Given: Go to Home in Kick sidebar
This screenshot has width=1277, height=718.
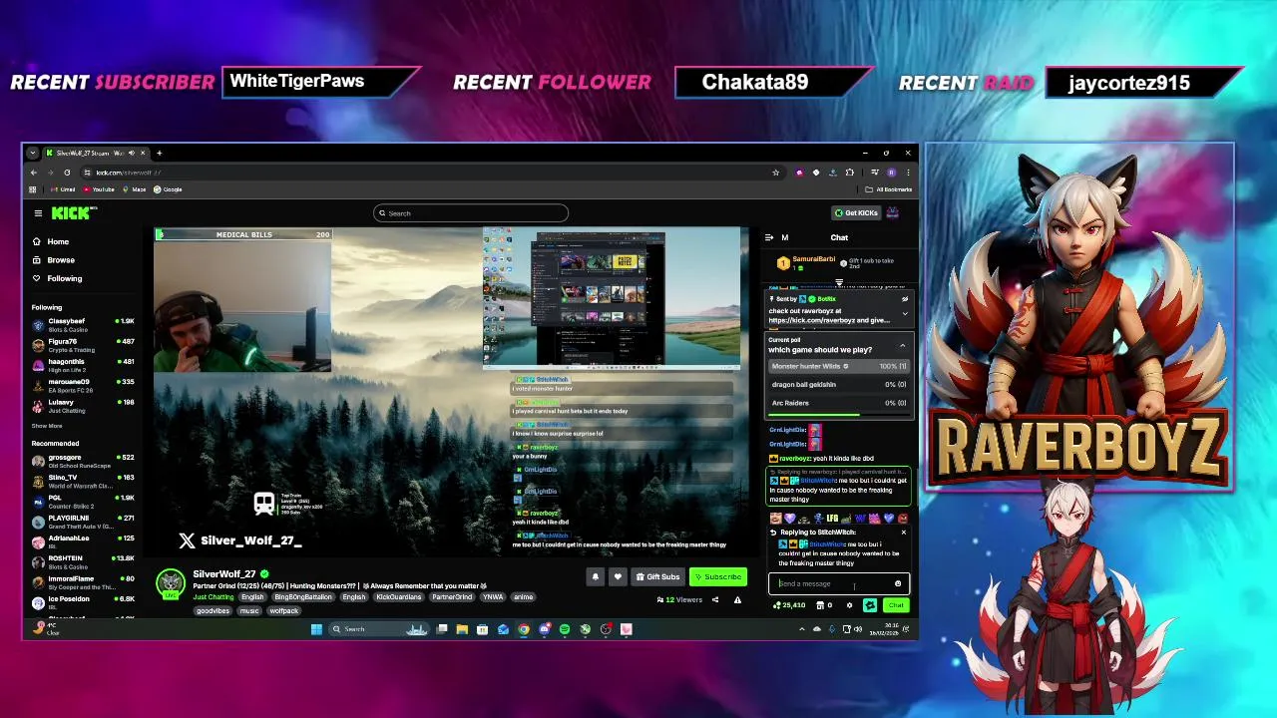Looking at the screenshot, I should 50,241.
